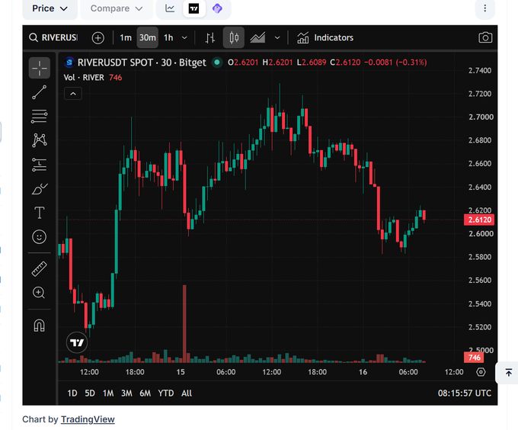This screenshot has width=518, height=430.
Task: Toggle the magnet snap mode
Action: click(40, 326)
